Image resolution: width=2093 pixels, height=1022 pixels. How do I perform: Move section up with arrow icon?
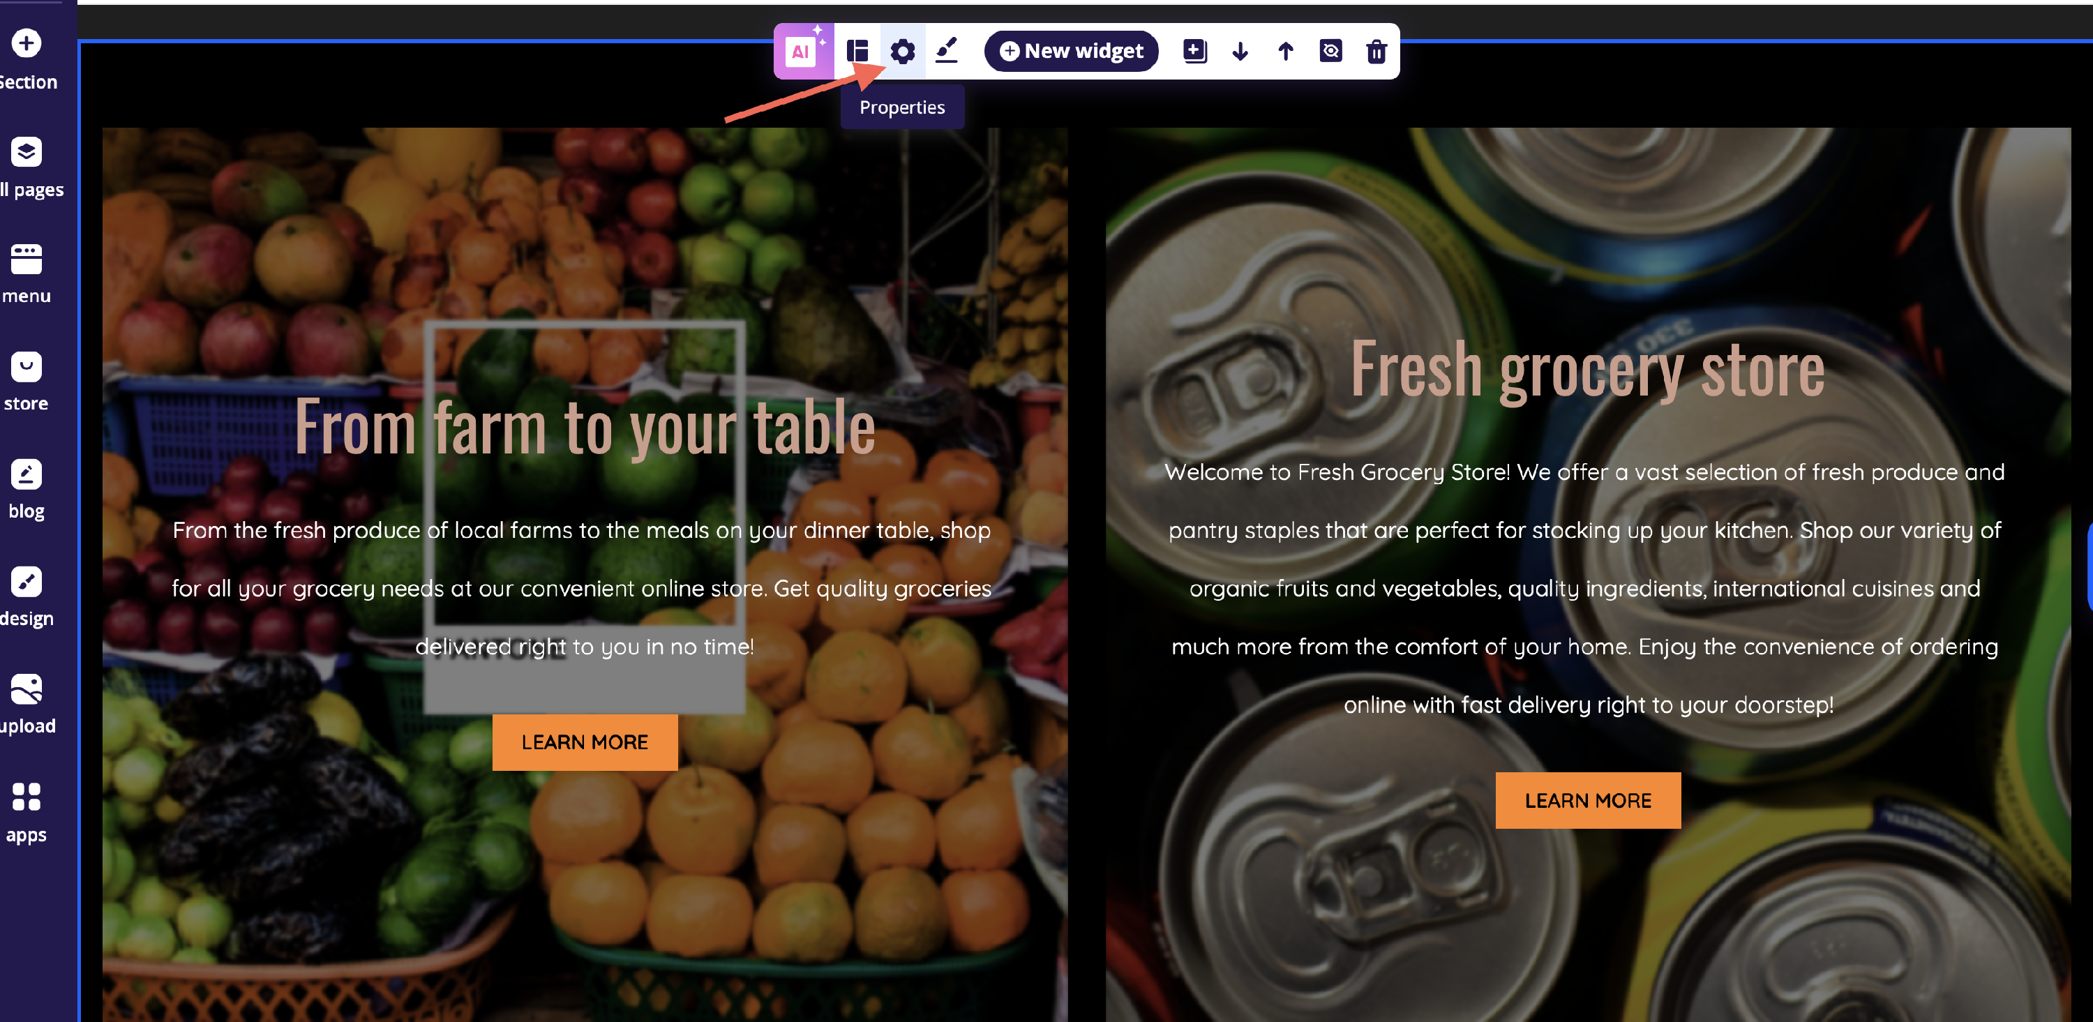click(1285, 51)
